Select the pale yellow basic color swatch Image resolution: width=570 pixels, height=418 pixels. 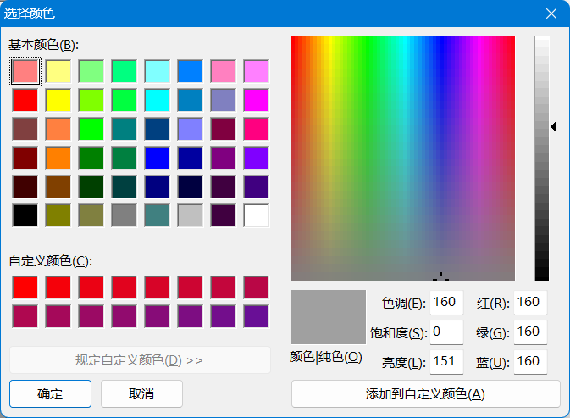[58, 72]
